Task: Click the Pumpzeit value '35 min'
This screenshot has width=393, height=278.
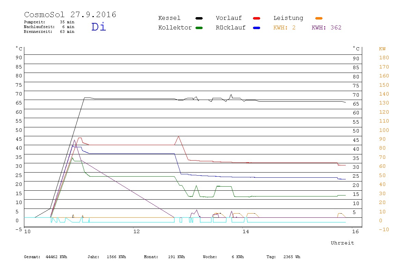Action: pos(67,22)
